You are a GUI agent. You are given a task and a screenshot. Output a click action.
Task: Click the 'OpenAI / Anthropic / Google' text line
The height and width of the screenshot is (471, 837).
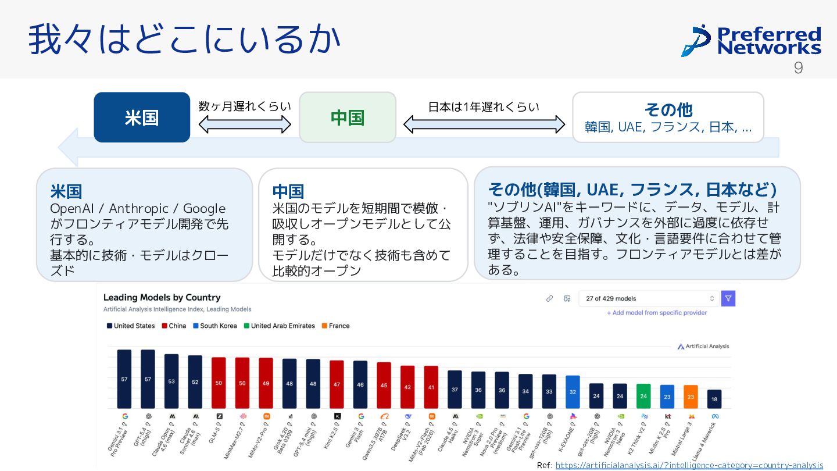pyautogui.click(x=138, y=209)
